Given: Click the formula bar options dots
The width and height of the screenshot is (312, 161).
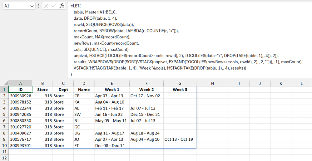Looking at the screenshot, I should coord(39,6).
